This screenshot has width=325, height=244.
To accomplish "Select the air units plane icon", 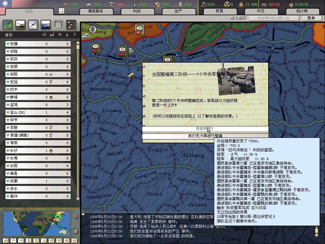I will (33, 24).
